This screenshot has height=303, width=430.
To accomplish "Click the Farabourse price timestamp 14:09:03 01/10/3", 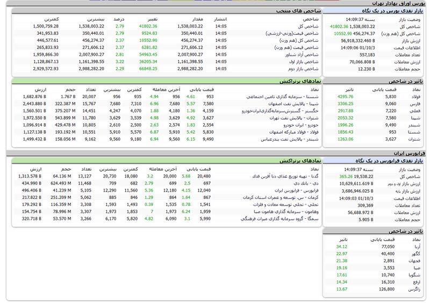I will pos(356,198).
